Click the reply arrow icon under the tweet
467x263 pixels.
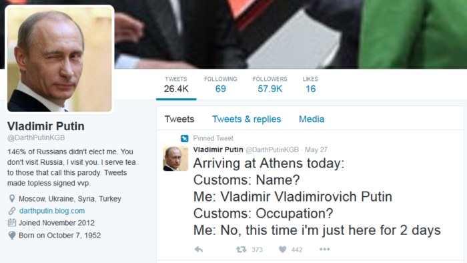tap(199, 249)
